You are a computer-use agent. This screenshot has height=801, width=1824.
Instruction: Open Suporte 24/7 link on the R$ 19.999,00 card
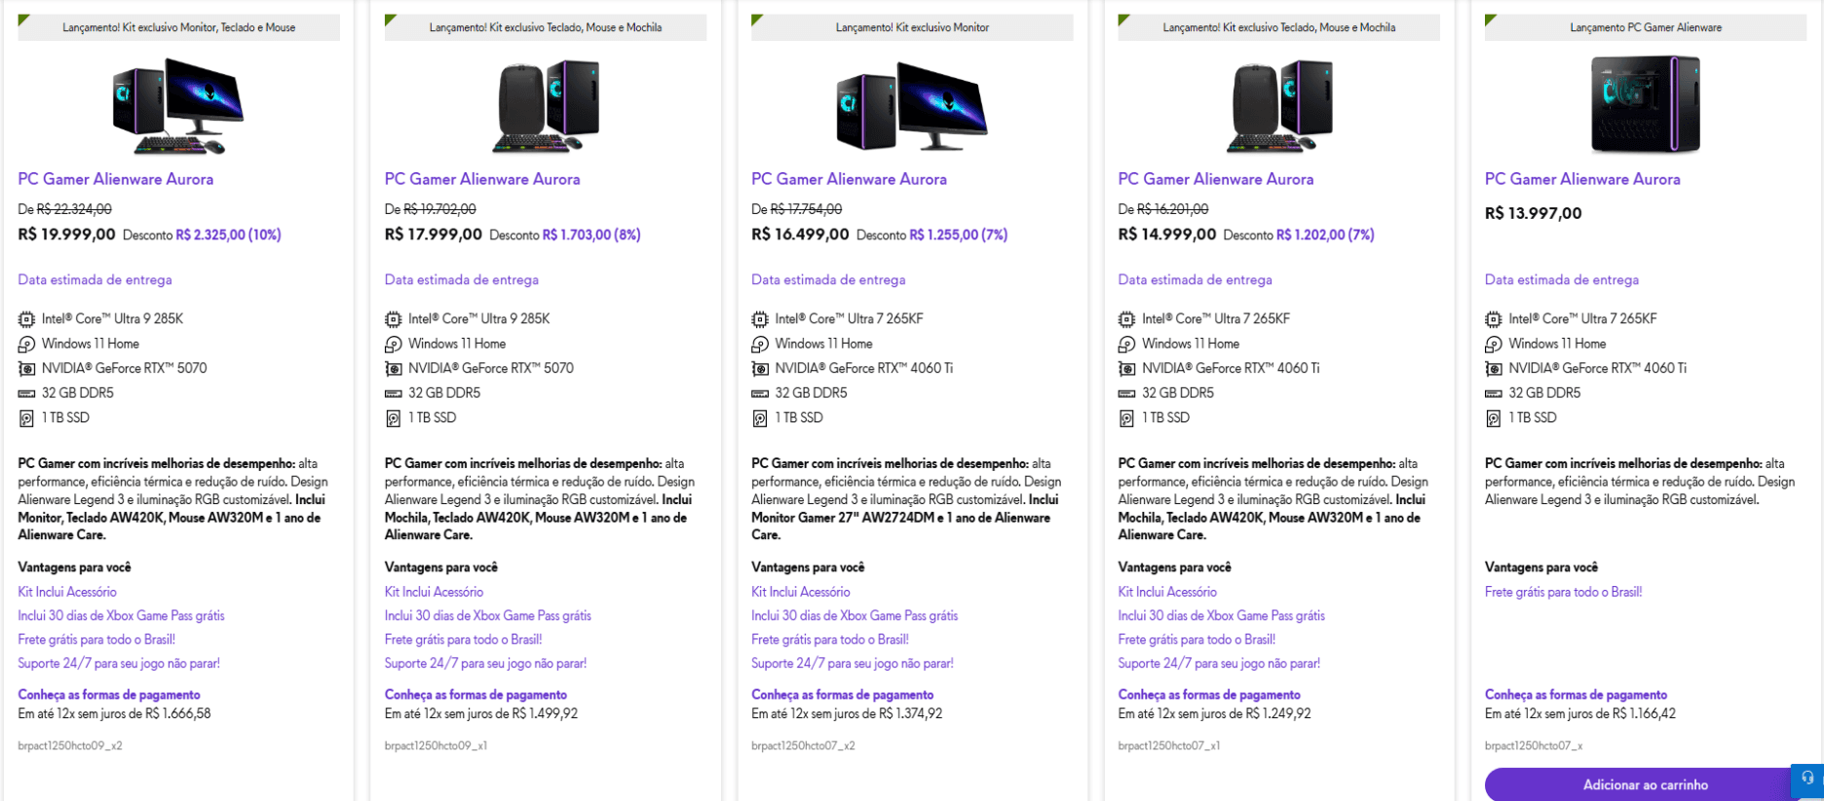(x=119, y=664)
